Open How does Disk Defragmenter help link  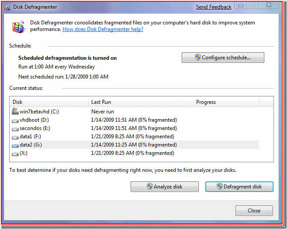(x=103, y=29)
